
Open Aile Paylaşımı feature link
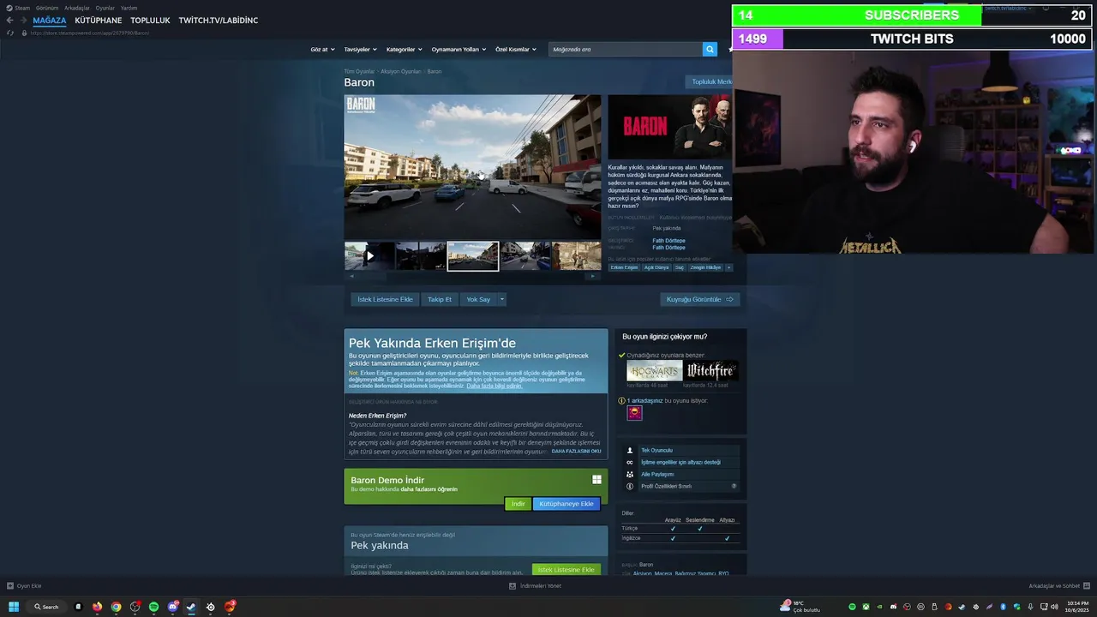[x=657, y=474]
